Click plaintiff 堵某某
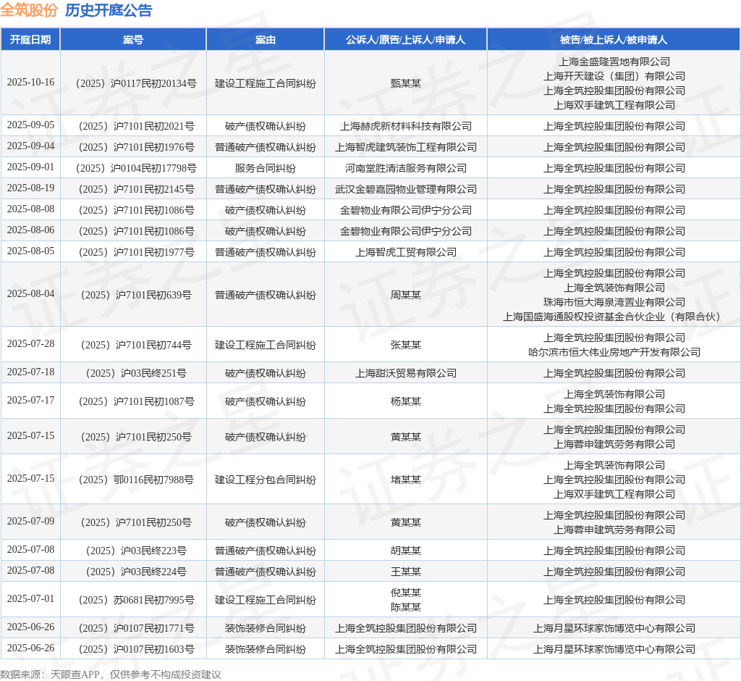 tap(405, 480)
